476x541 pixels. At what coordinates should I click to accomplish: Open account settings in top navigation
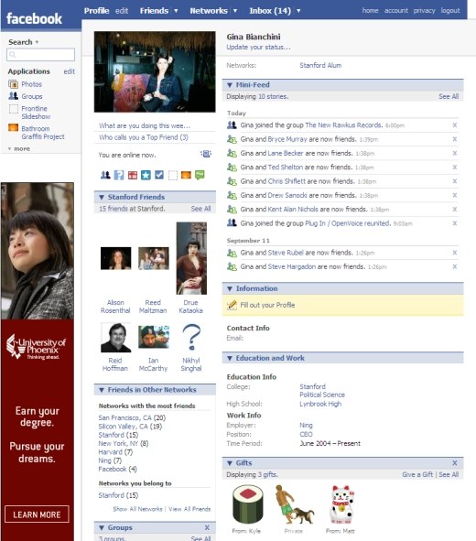(x=396, y=10)
